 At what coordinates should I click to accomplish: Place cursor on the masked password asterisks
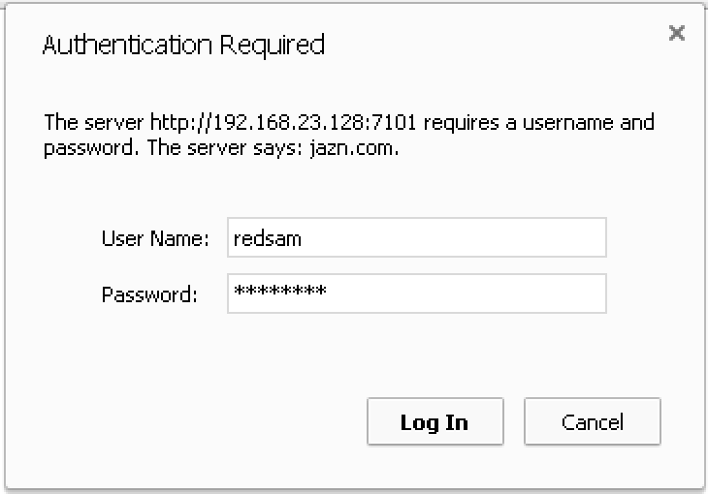click(x=280, y=291)
